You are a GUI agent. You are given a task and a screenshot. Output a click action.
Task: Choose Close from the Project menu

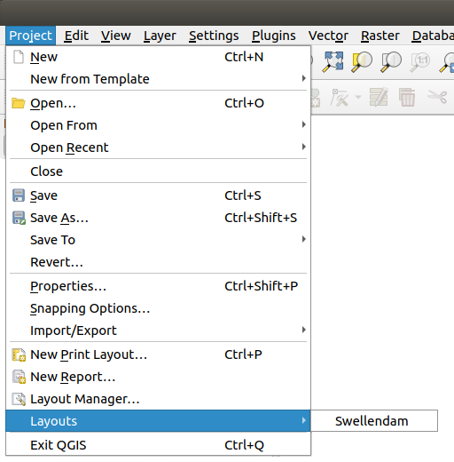click(158, 171)
